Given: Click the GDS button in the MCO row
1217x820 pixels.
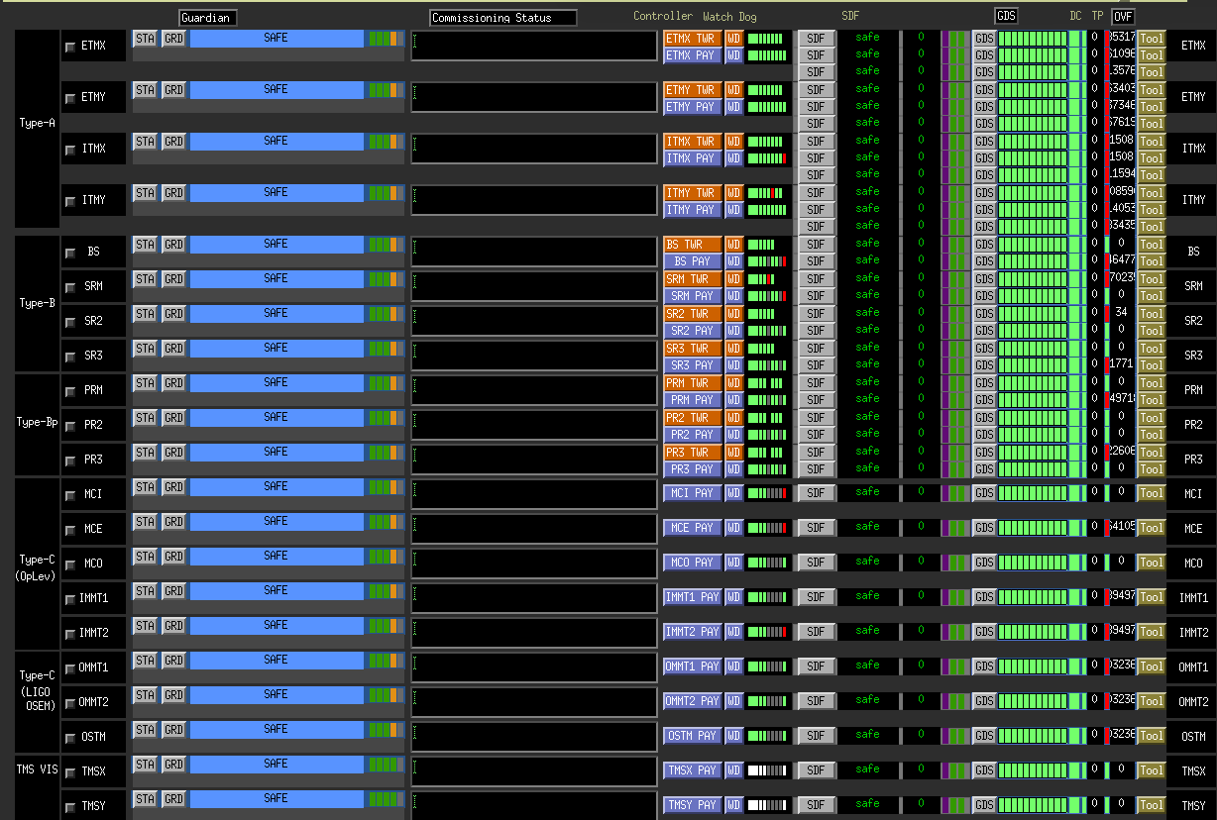Looking at the screenshot, I should [984, 563].
